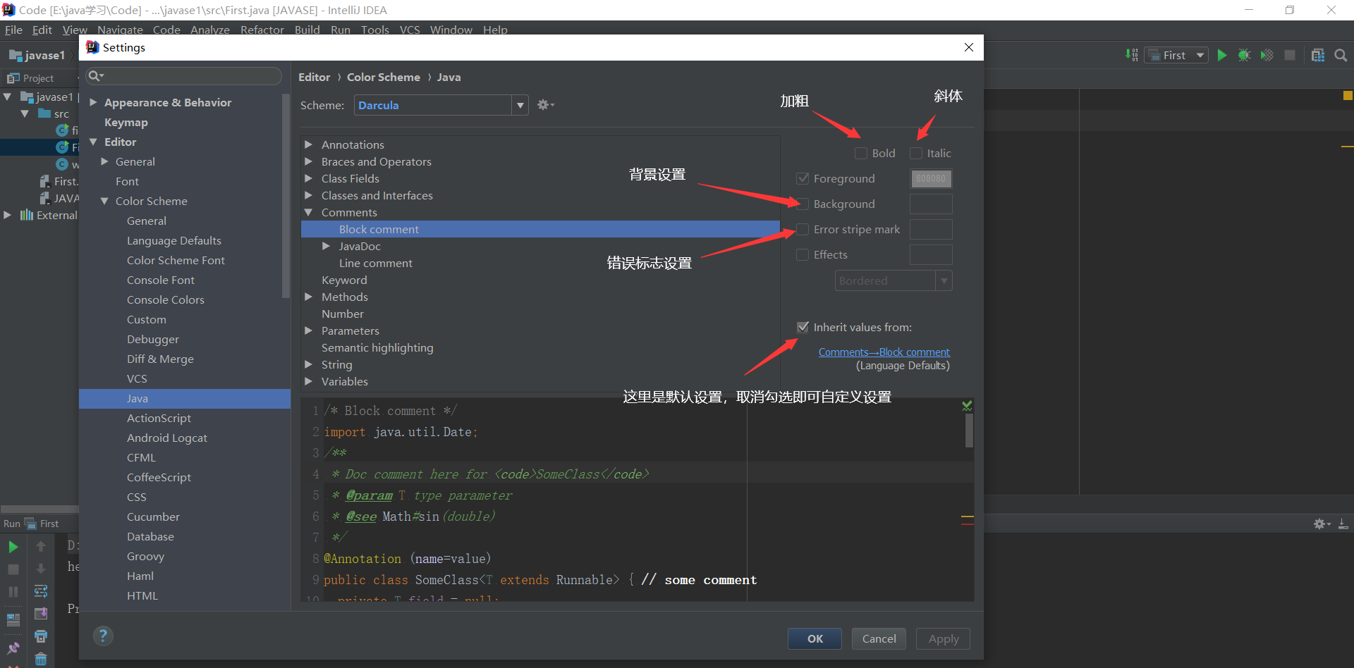Open Project Structure from the main toolbar
Screen dimensions: 1354x668
tap(1318, 55)
